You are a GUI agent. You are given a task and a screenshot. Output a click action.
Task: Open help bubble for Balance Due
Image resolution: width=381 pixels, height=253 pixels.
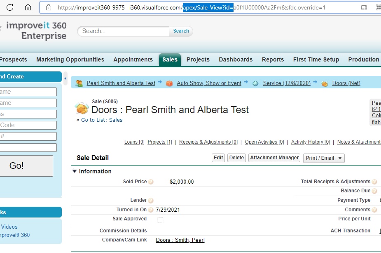374,191
